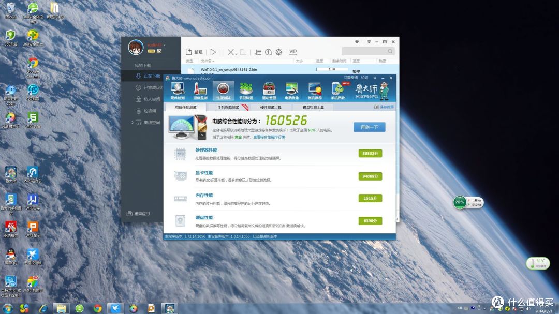Click the Xunlei skin shirt icon
Screen dimensions: 559x314
tap(357, 42)
